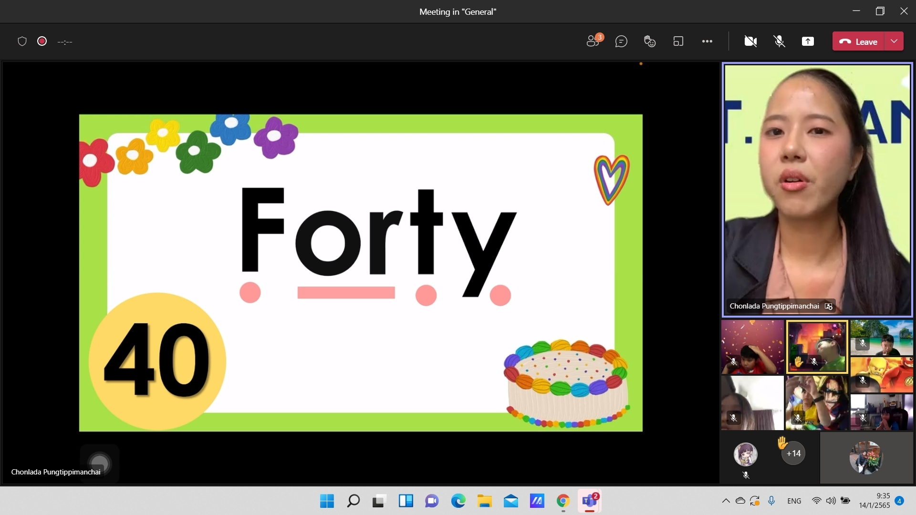Select the raised-hand participant thumbnail
The image size is (916, 515).
817,347
